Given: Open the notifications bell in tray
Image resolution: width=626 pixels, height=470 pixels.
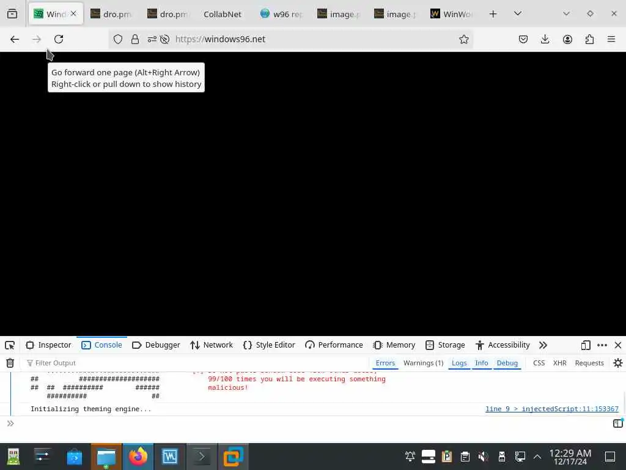Looking at the screenshot, I should click(x=410, y=457).
